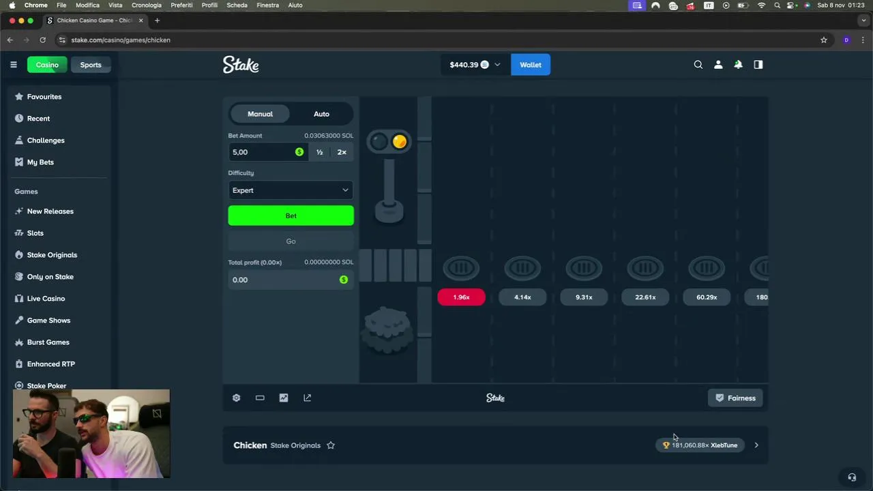This screenshot has width=873, height=491.
Task: Open the Wallet button
Action: tap(531, 65)
